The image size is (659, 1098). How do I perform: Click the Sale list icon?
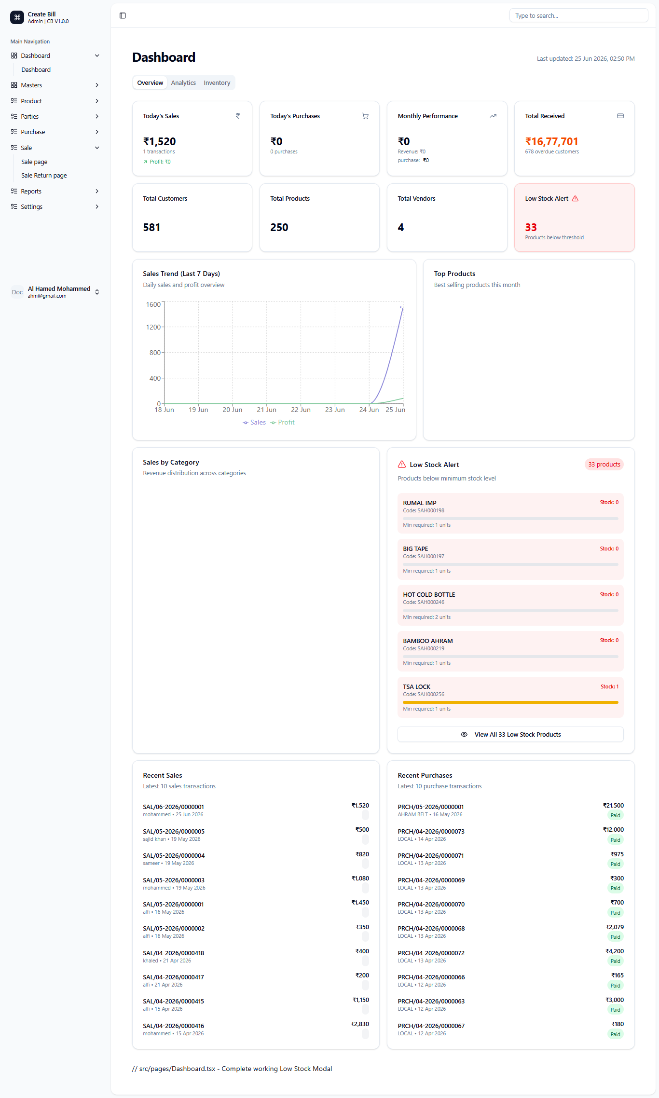14,148
